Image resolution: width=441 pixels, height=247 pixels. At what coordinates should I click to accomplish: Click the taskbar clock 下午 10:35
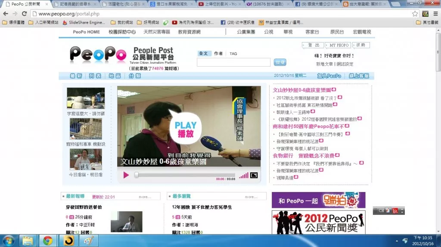click(423, 238)
